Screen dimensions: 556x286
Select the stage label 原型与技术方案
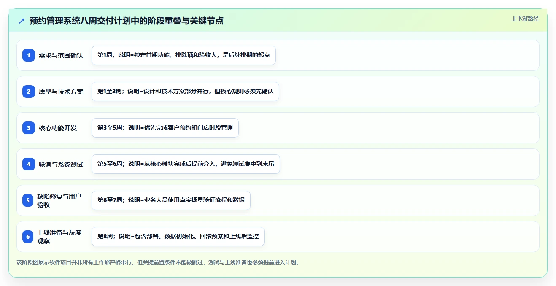[61, 92]
